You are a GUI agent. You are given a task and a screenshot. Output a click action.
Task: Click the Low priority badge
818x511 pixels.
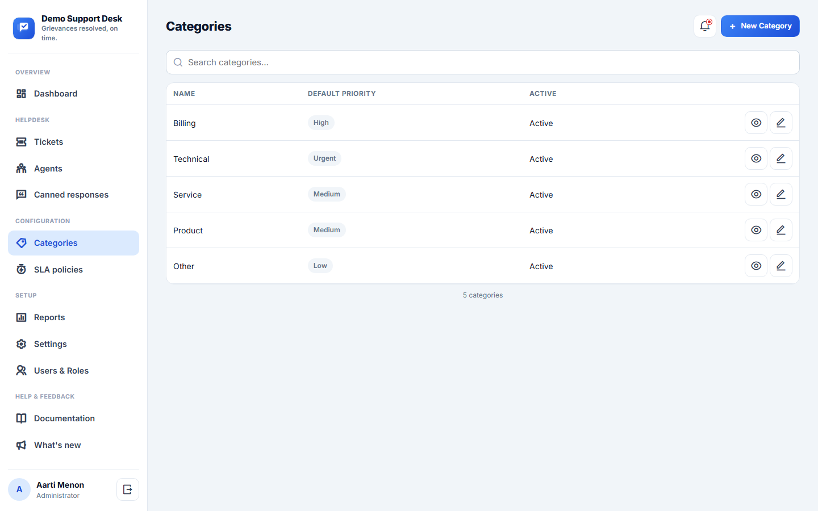click(320, 266)
